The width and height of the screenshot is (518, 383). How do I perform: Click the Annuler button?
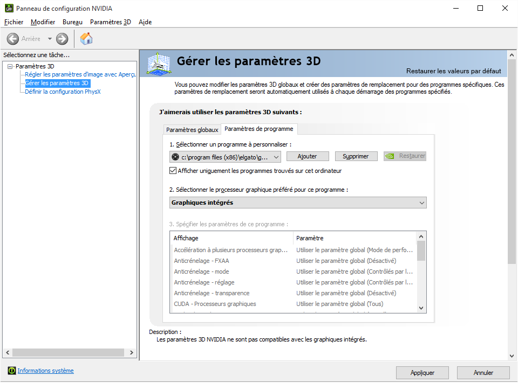pyautogui.click(x=483, y=373)
